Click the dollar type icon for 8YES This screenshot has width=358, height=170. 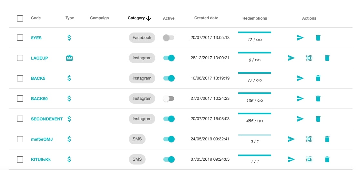click(x=69, y=38)
